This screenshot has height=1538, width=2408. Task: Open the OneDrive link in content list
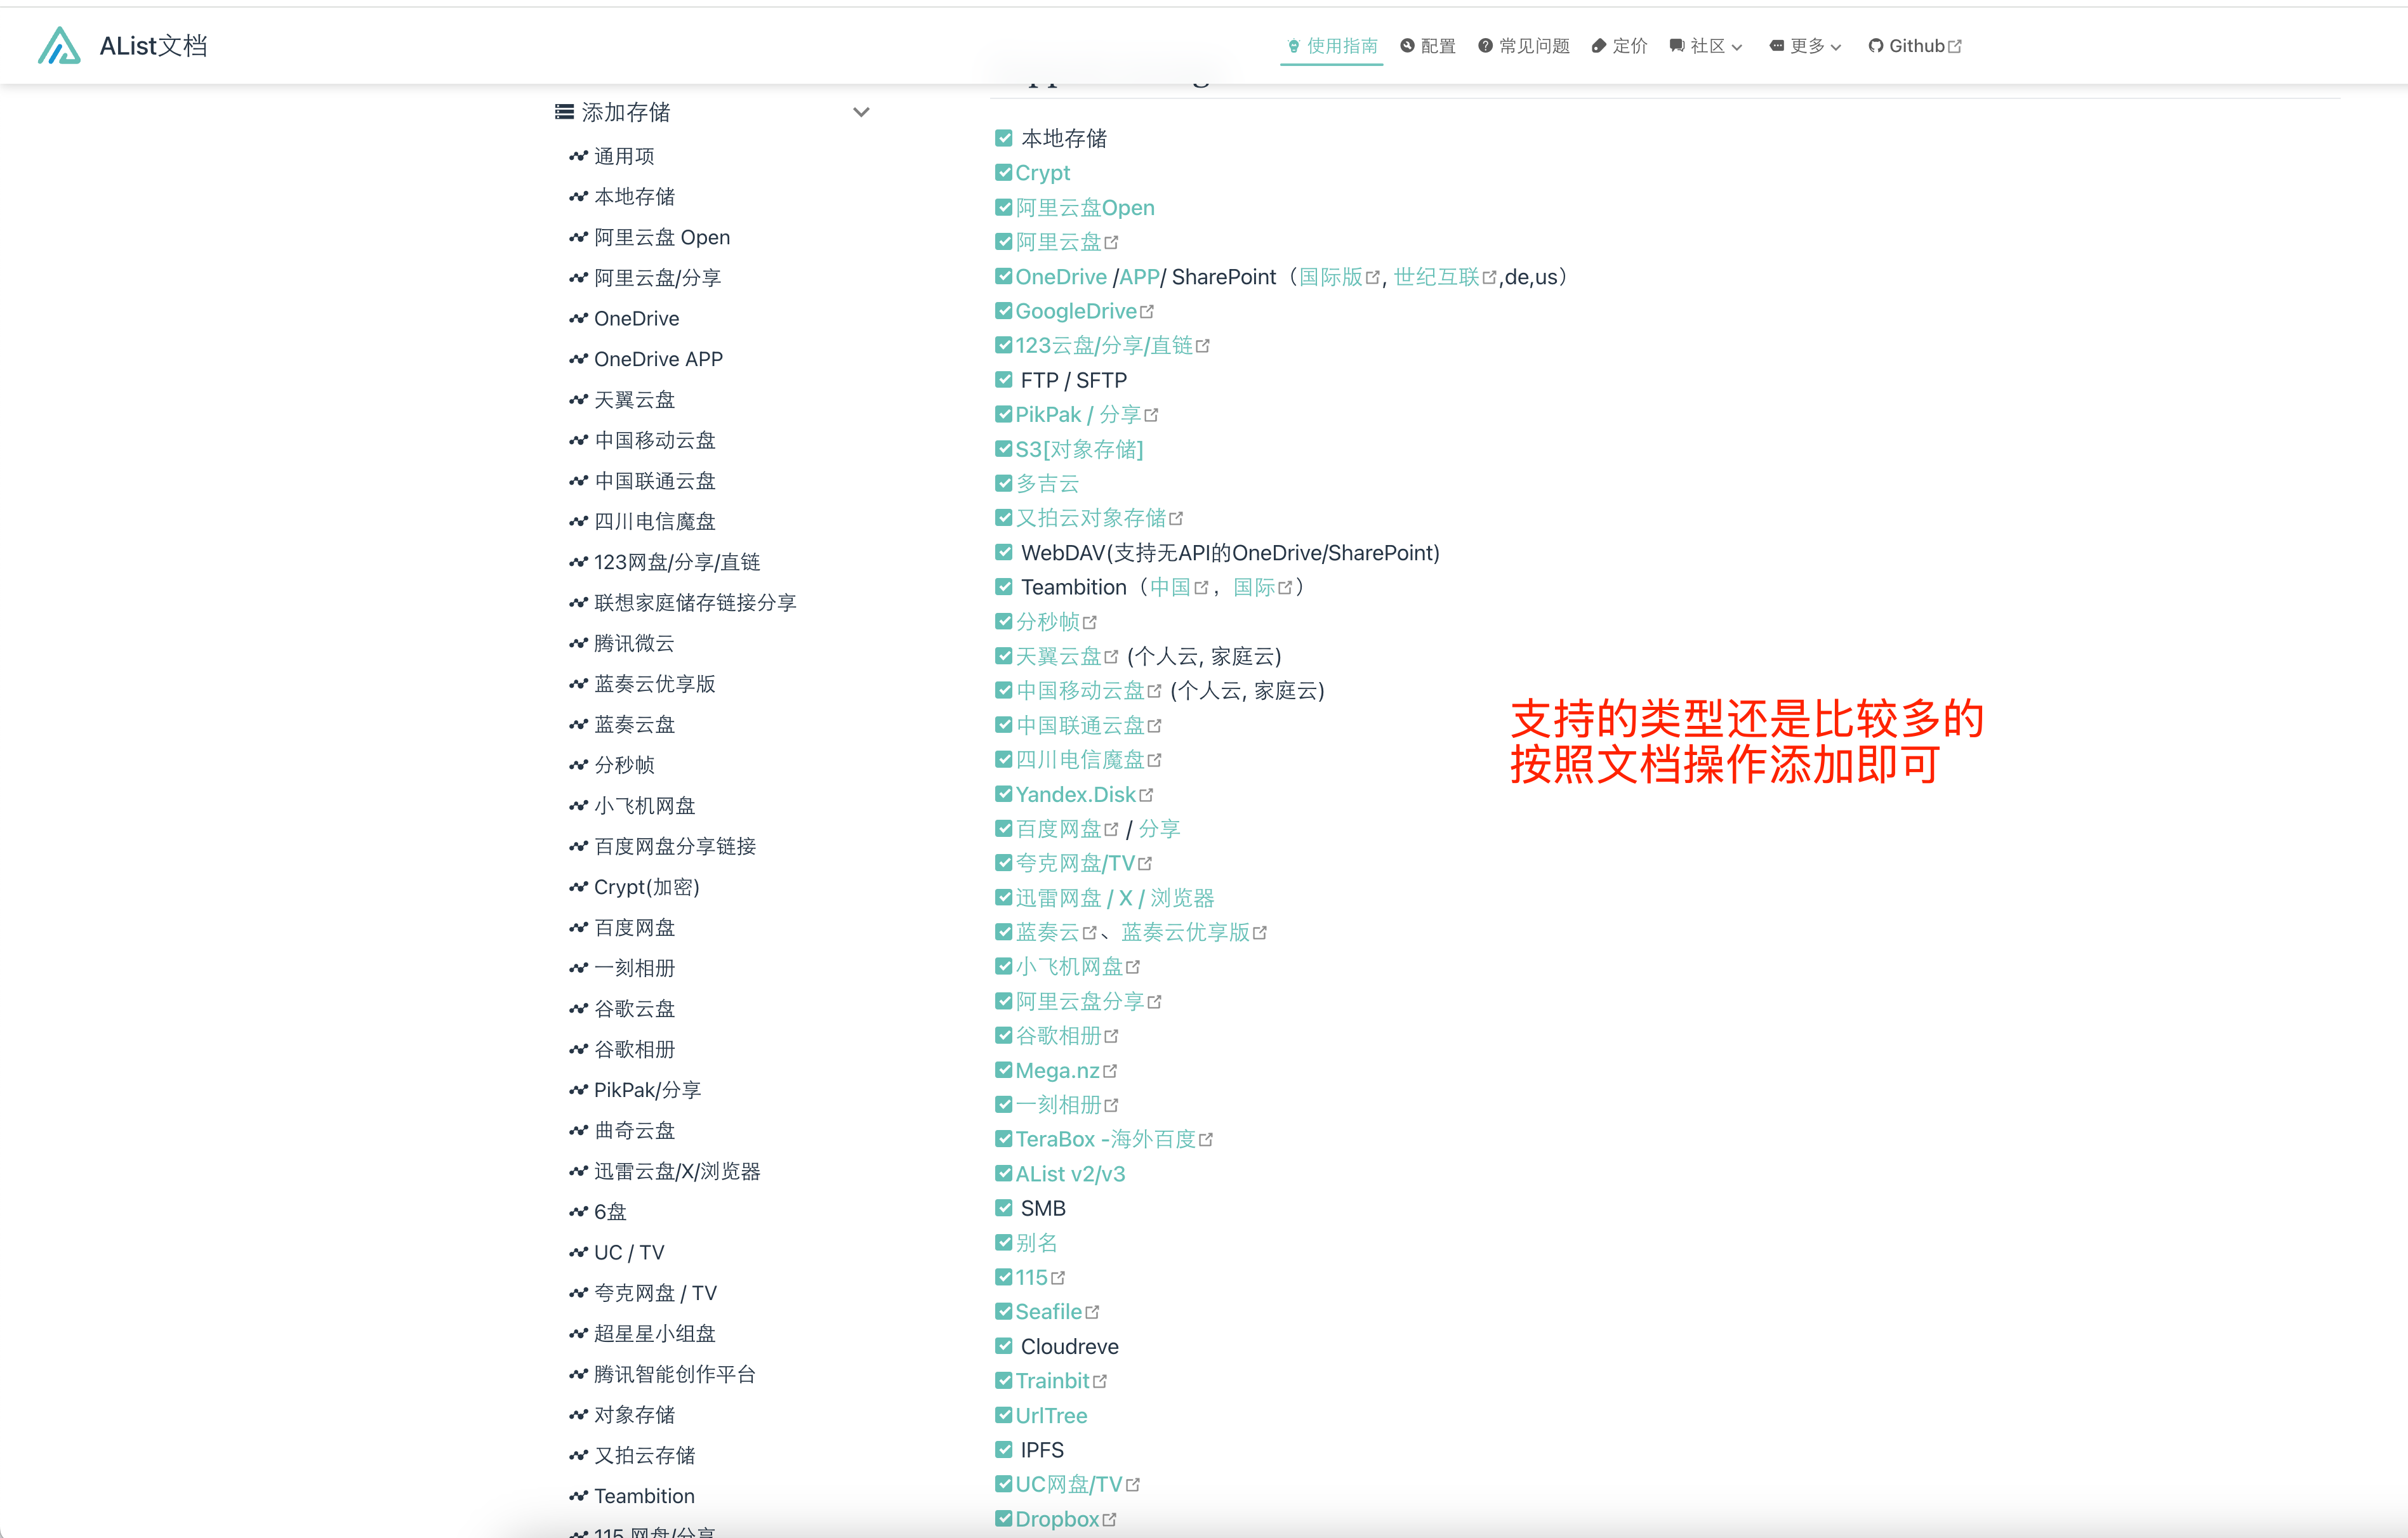point(1061,277)
